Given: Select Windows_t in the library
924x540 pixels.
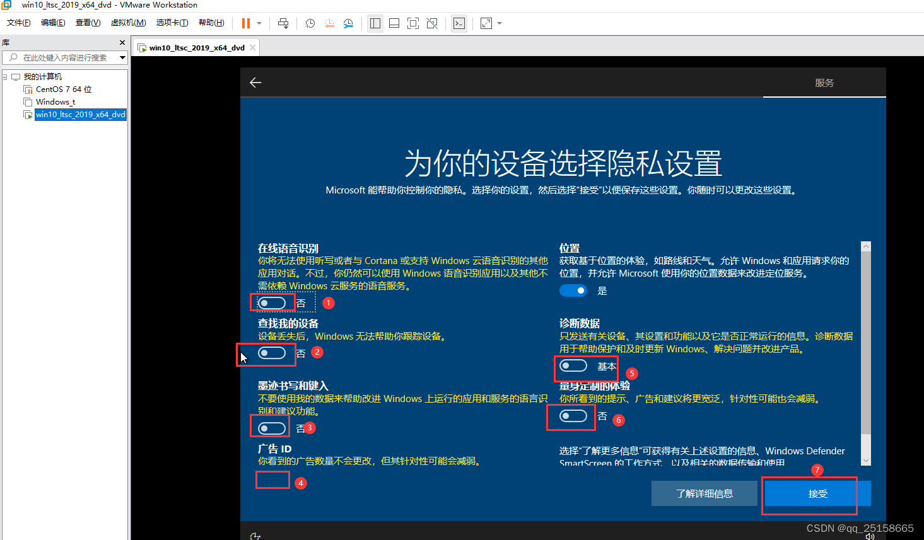Looking at the screenshot, I should tap(56, 102).
